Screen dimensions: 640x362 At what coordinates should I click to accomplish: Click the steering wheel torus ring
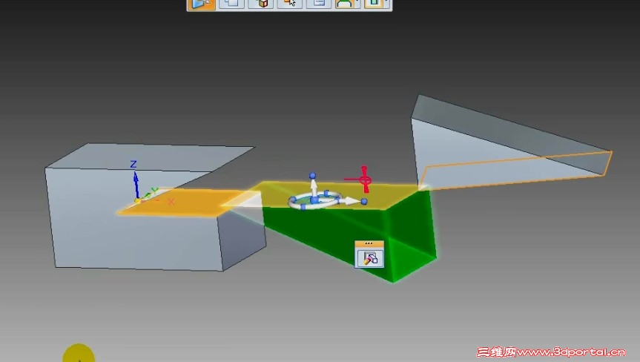point(314,200)
